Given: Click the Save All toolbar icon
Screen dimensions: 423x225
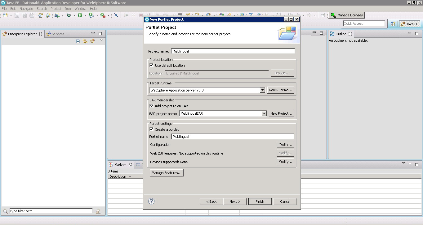Looking at the screenshot, I should tap(24, 15).
